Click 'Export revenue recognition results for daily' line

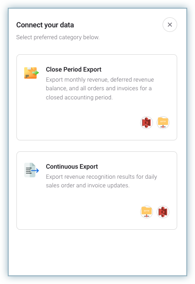coord(101,176)
